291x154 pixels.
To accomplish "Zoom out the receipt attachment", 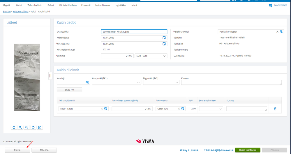I will click(x=20, y=128).
